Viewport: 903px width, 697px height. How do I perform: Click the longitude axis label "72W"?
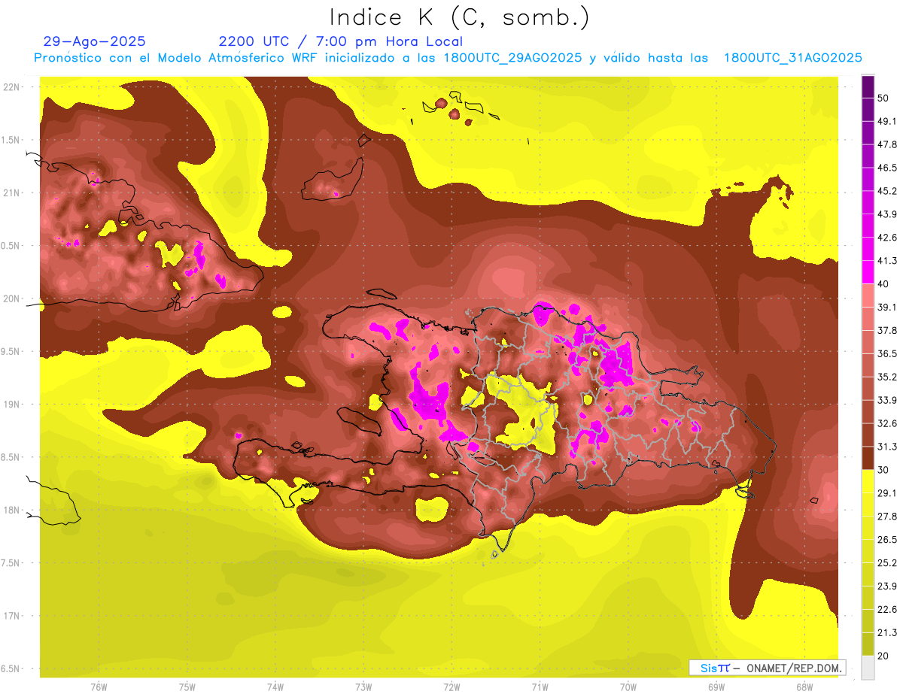click(451, 687)
